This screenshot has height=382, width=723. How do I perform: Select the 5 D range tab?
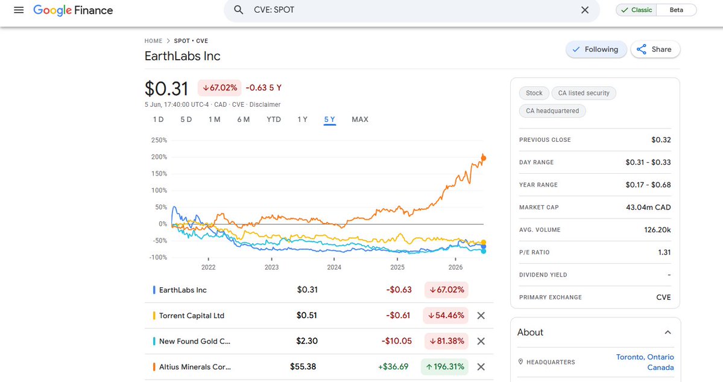[186, 119]
